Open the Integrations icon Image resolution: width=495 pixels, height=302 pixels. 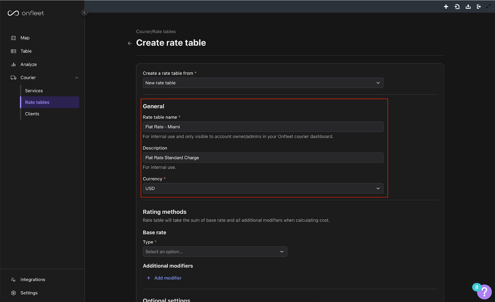(x=13, y=279)
